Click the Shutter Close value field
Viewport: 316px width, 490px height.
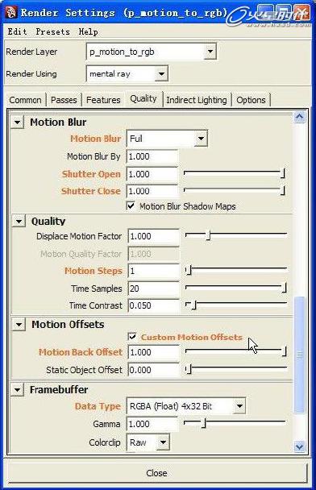(152, 191)
